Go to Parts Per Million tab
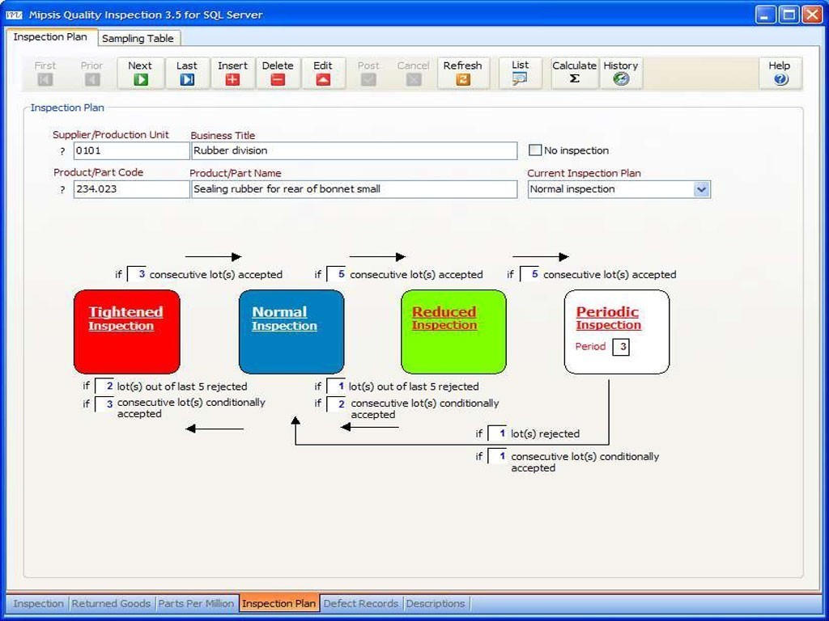Image resolution: width=829 pixels, height=621 pixels. pos(196,603)
